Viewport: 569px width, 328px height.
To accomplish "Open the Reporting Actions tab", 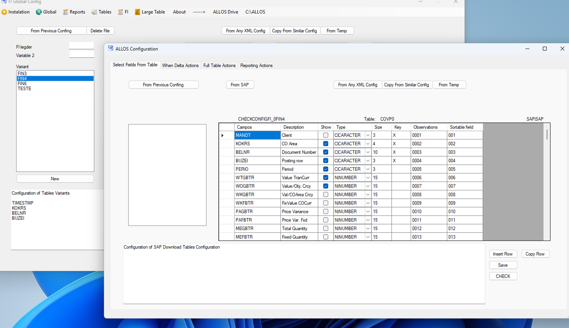I will (256, 66).
